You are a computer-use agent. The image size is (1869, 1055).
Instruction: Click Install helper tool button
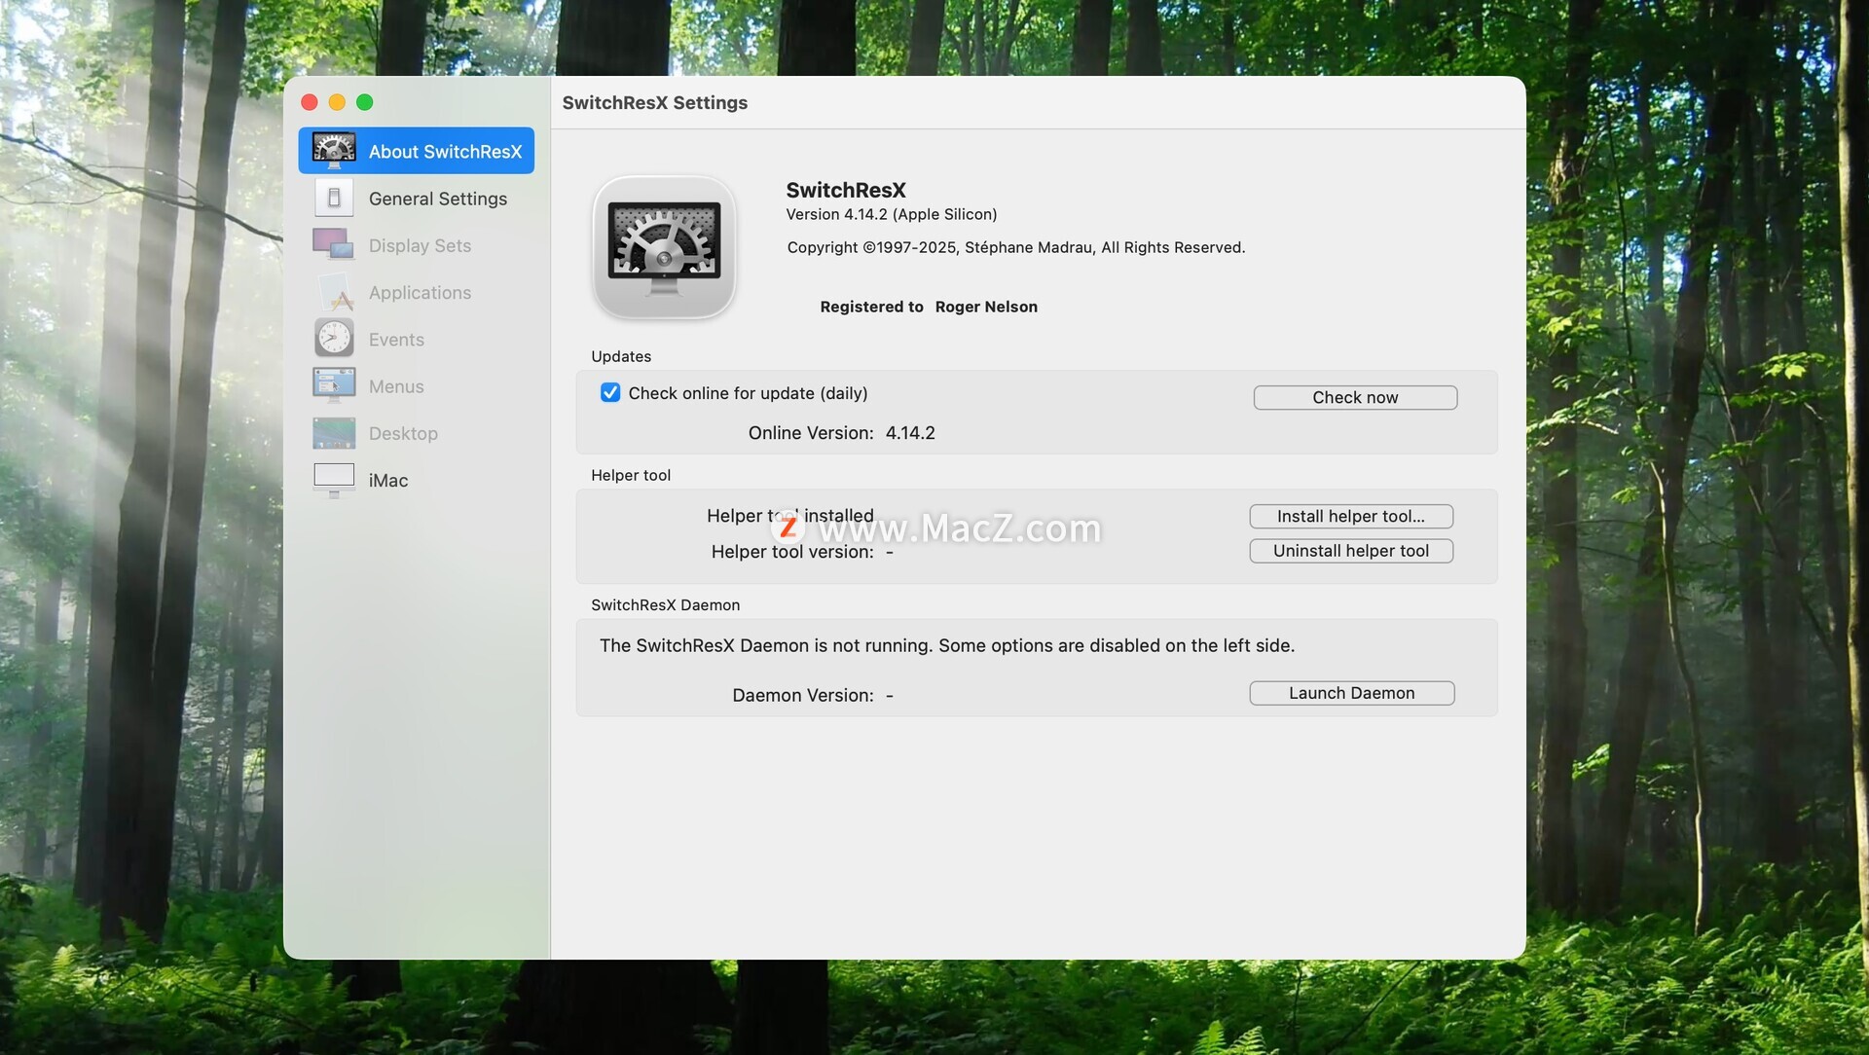point(1350,516)
